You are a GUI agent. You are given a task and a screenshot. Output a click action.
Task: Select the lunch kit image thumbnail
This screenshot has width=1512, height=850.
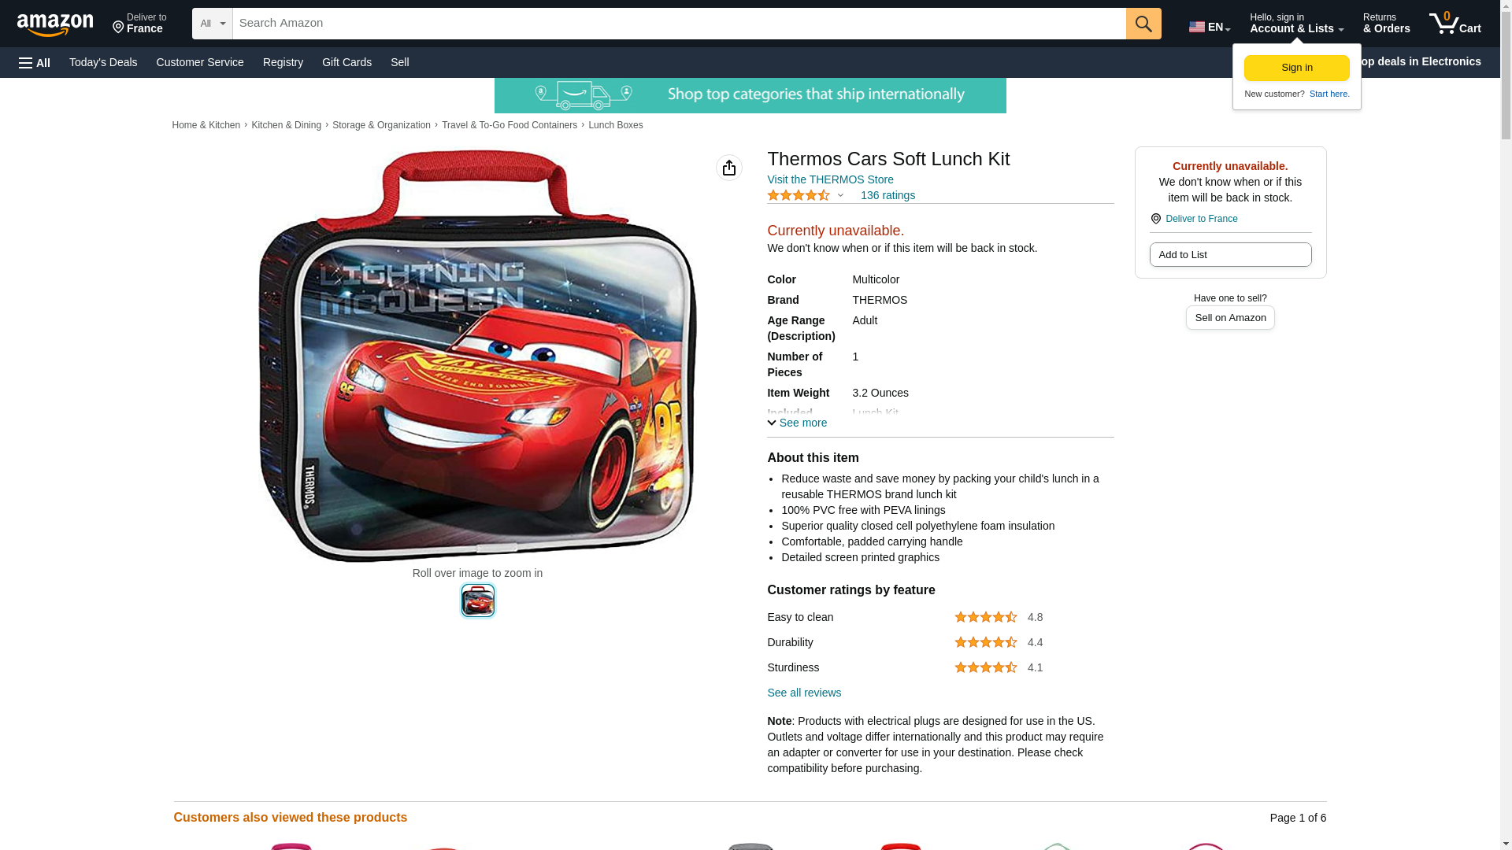pyautogui.click(x=477, y=601)
